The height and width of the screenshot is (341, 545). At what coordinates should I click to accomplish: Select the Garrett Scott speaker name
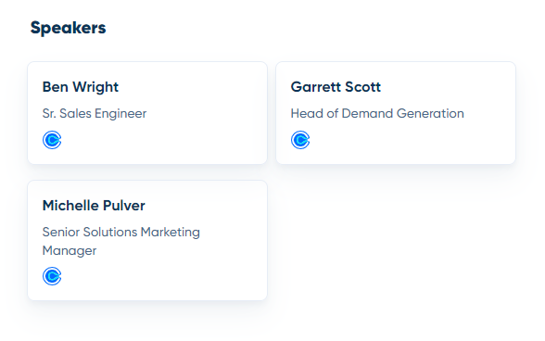(x=336, y=87)
